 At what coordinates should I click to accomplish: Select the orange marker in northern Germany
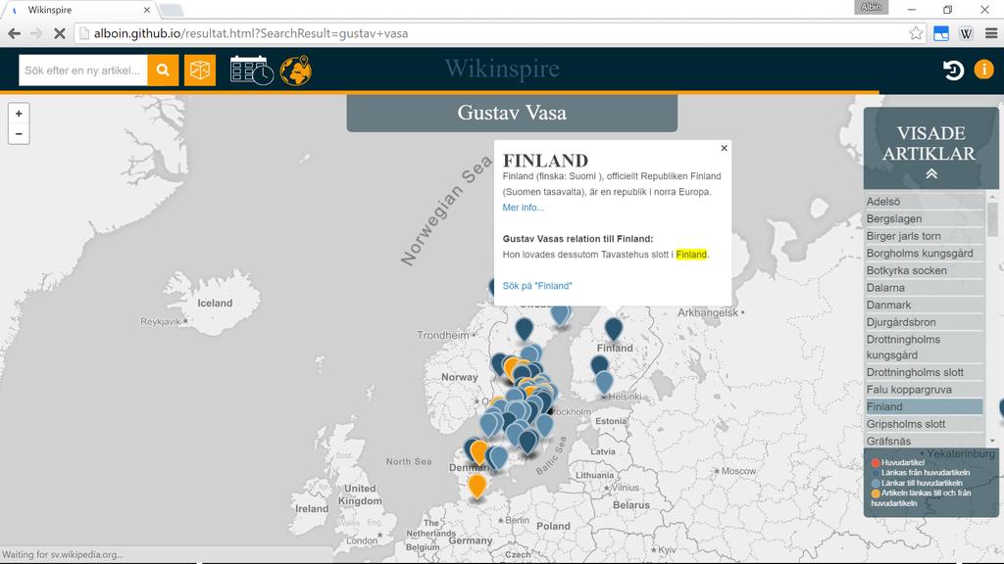(477, 487)
